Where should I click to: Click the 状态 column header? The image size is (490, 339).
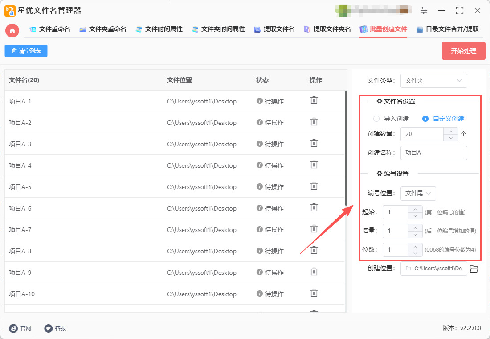pyautogui.click(x=262, y=80)
